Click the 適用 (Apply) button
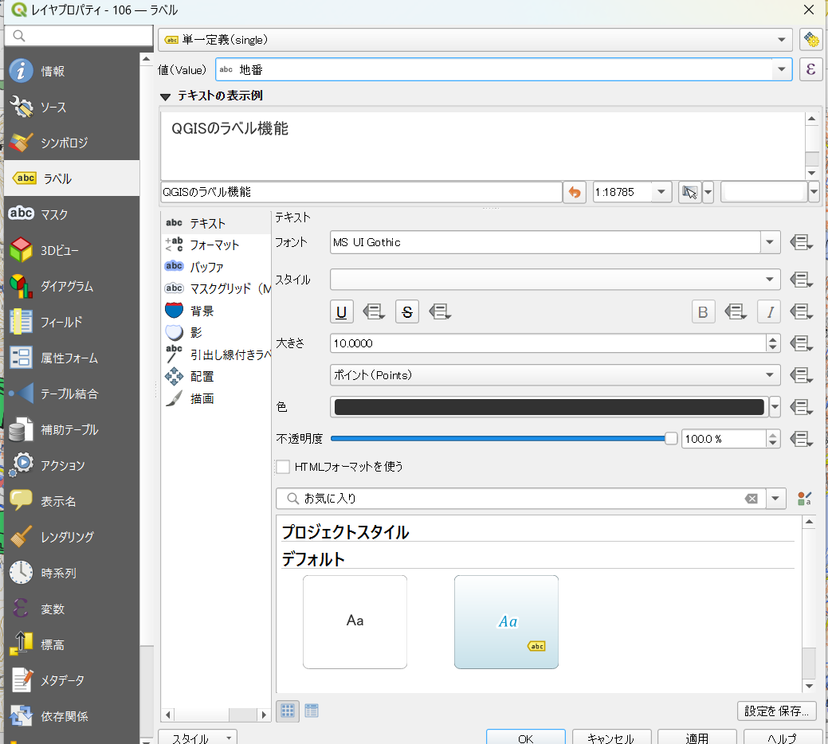The image size is (828, 744). (x=697, y=737)
